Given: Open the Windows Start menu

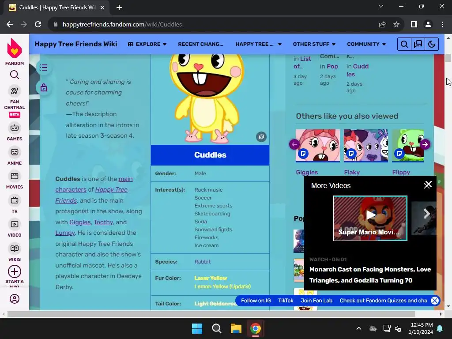Looking at the screenshot, I should [x=197, y=328].
